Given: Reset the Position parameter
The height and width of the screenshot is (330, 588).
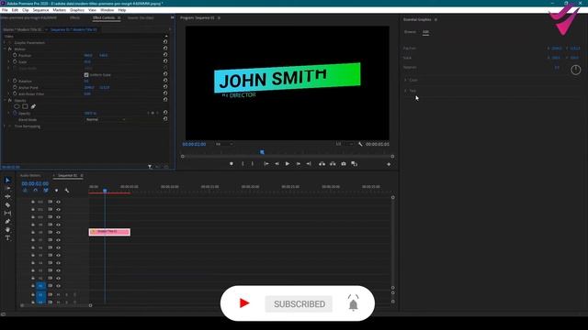Looking at the screenshot, I should [x=165, y=55].
